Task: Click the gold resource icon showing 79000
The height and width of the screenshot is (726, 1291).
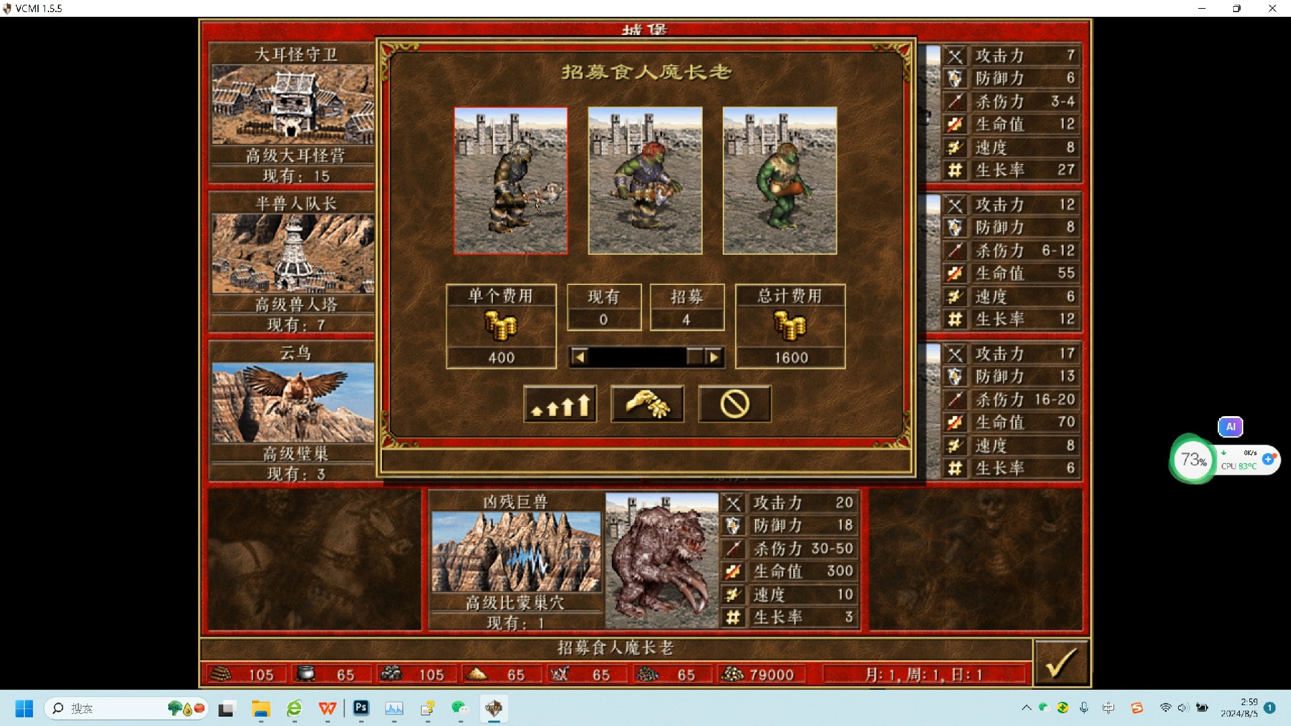Action: [x=733, y=674]
